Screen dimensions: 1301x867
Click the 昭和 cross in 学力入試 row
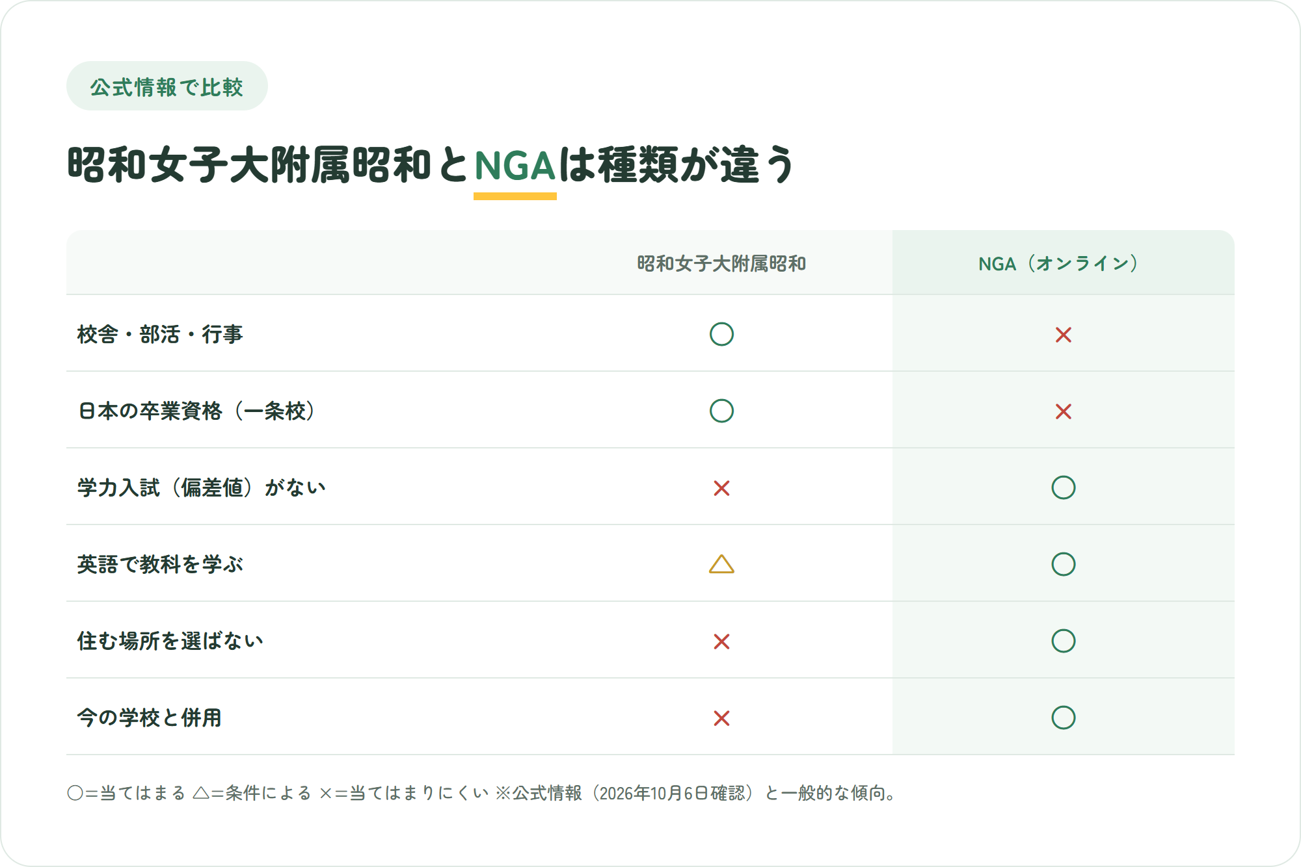tap(721, 488)
